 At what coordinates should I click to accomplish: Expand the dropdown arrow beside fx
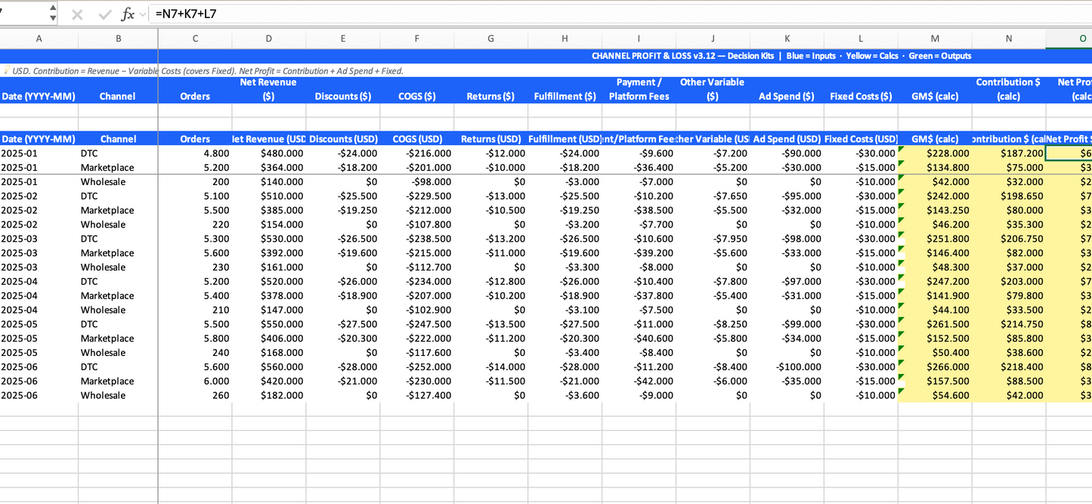[x=144, y=14]
